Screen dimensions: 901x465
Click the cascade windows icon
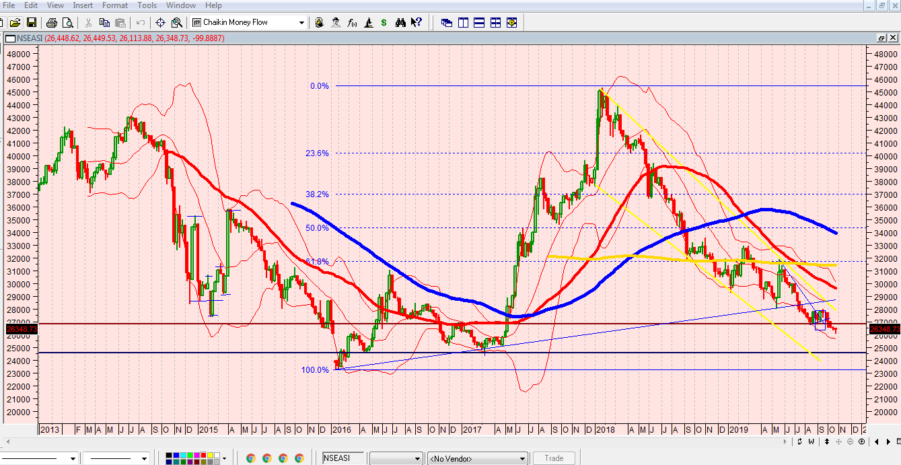coord(447,22)
